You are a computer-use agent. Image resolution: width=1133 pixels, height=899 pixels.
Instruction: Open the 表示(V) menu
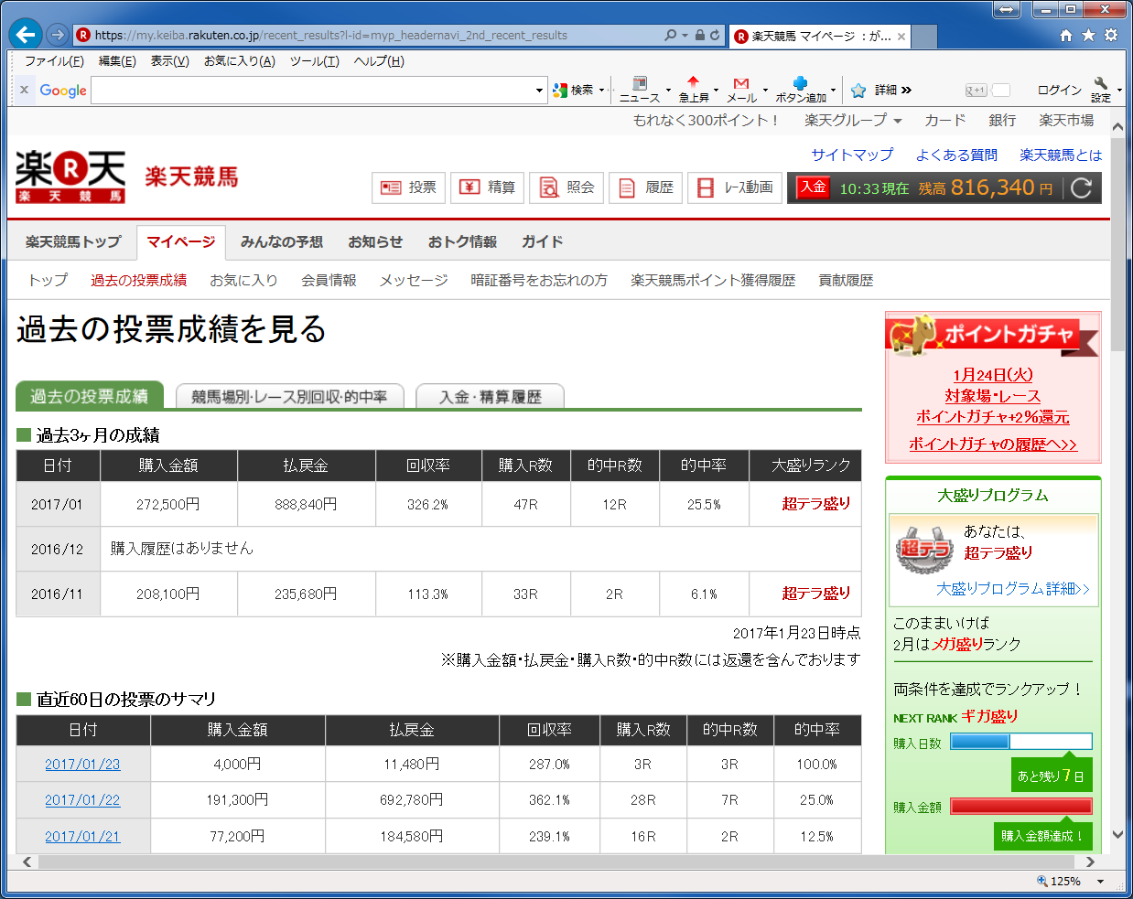(169, 61)
